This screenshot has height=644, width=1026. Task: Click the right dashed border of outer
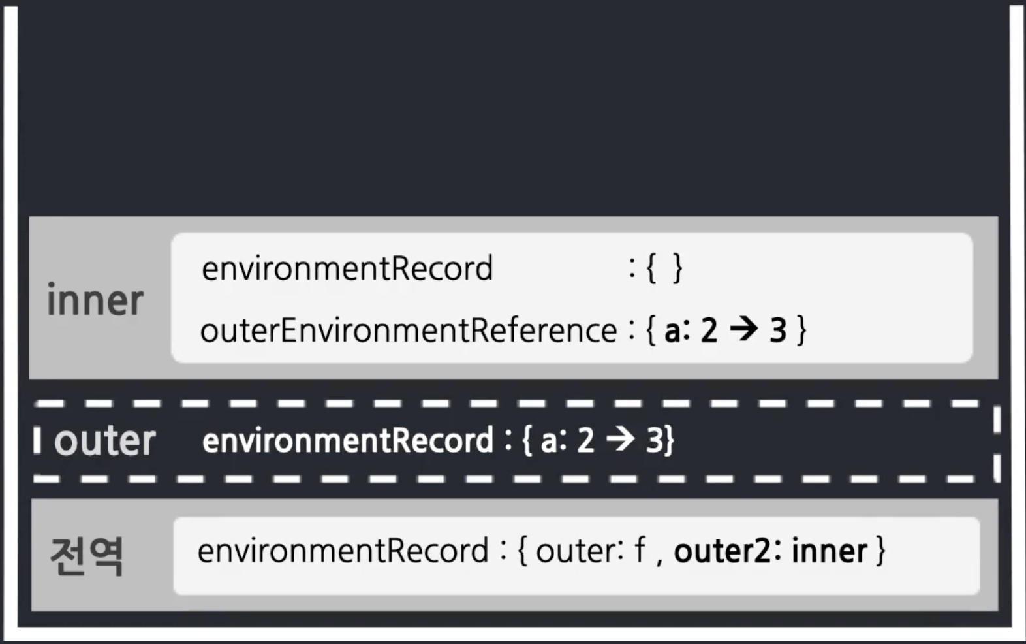[x=997, y=443]
